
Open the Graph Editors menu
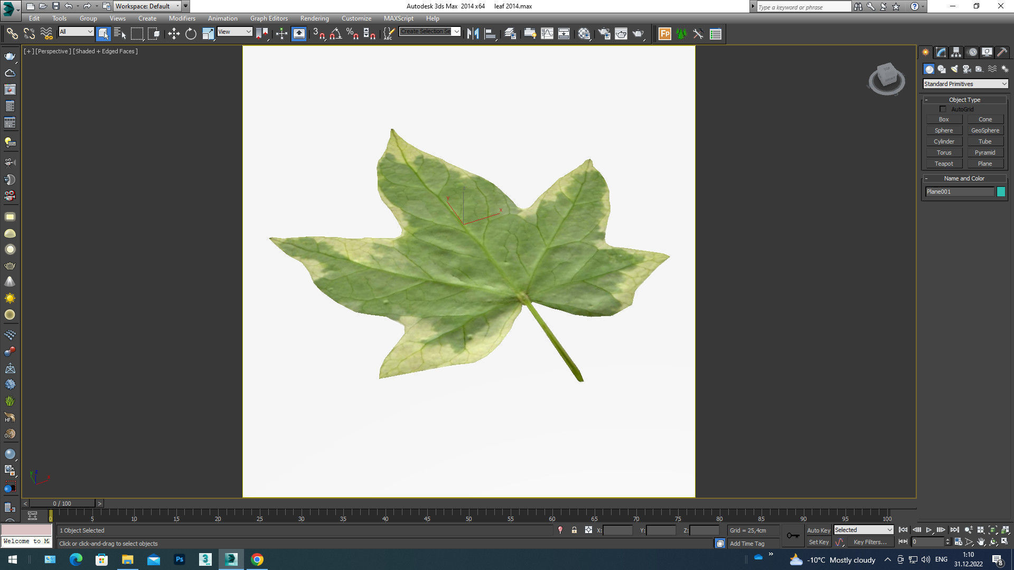[269, 18]
